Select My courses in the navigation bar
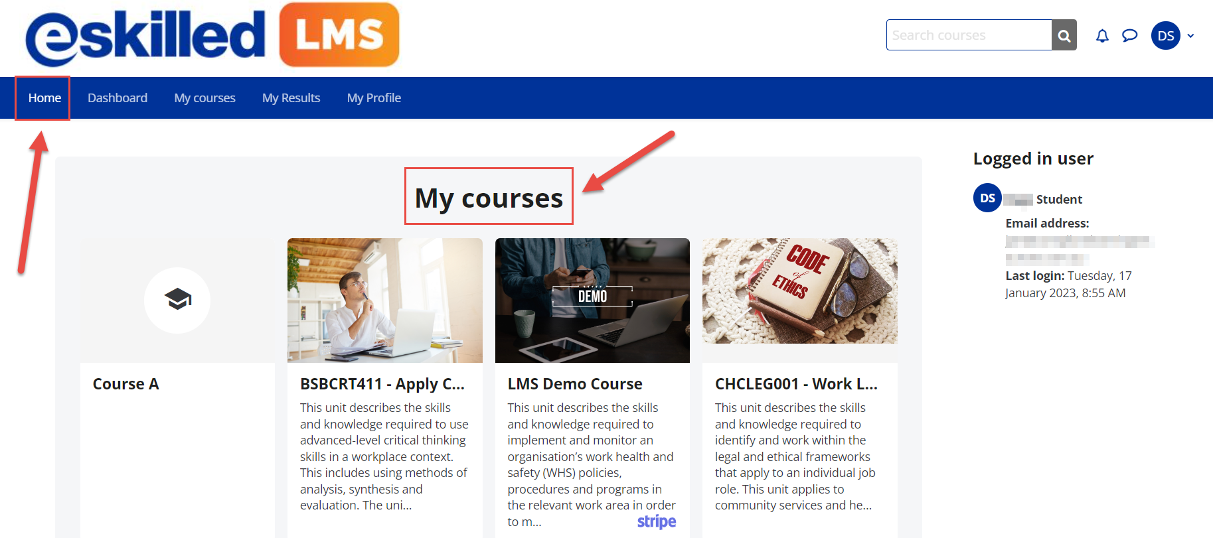The image size is (1213, 538). tap(204, 98)
